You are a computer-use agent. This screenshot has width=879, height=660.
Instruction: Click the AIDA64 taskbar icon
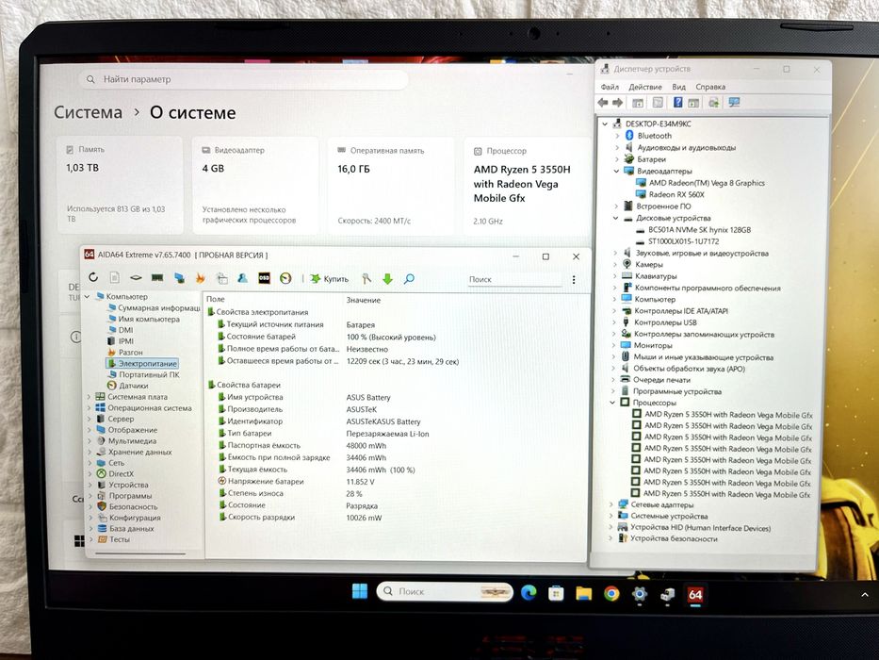[695, 595]
